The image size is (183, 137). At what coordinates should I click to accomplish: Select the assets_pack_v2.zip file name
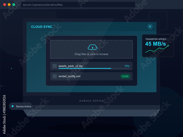(x=70, y=66)
